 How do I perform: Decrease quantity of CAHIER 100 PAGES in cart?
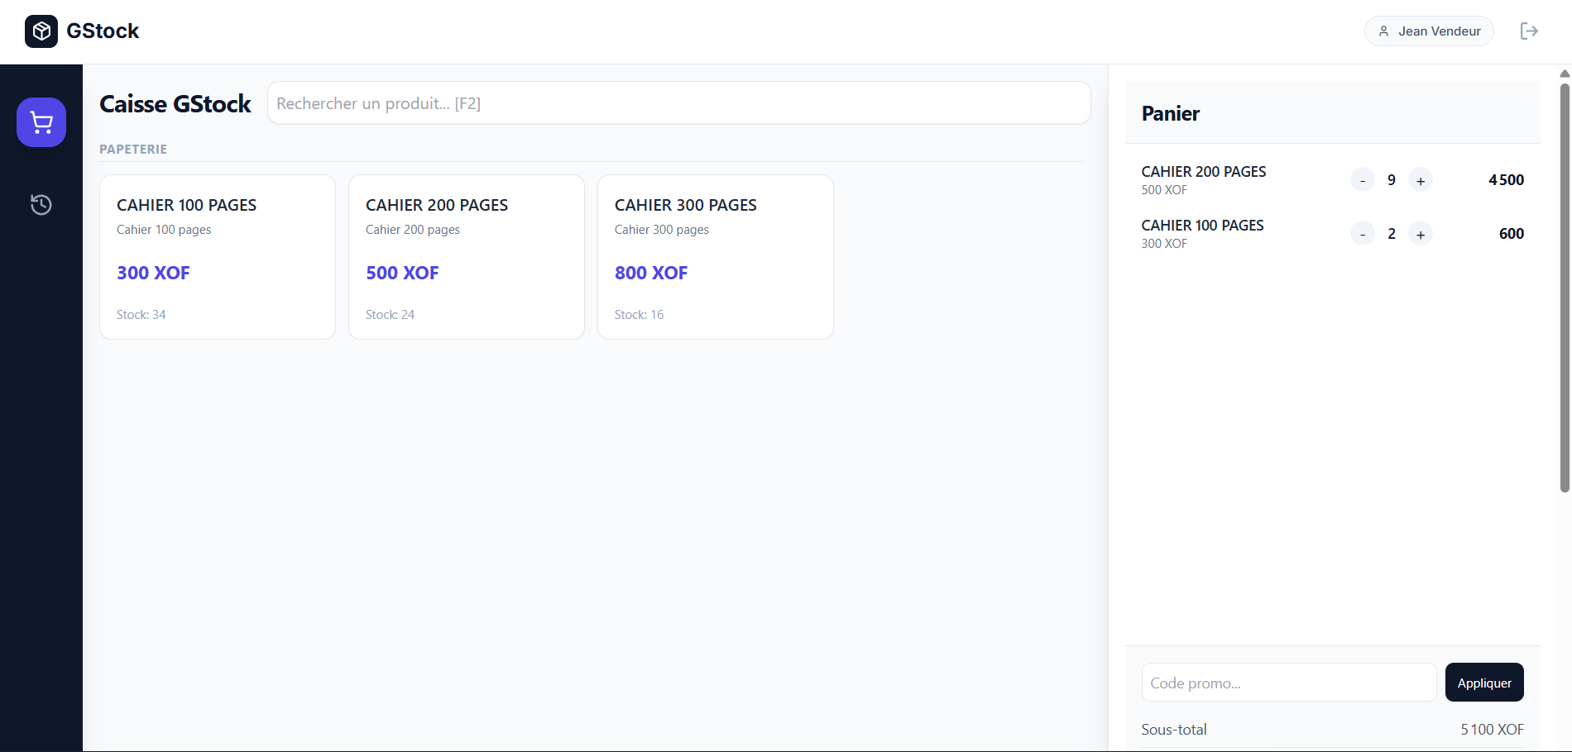(1363, 234)
